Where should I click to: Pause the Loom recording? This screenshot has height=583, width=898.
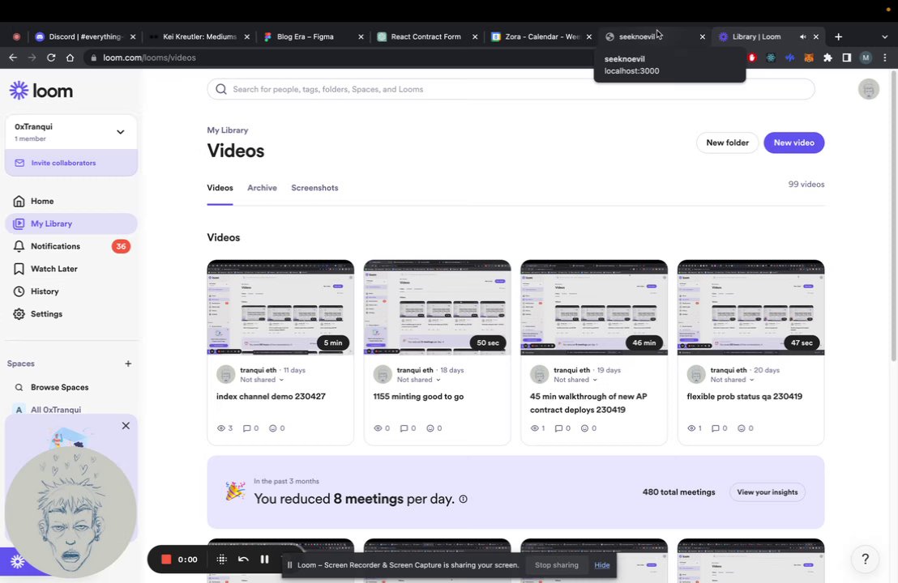(264, 560)
